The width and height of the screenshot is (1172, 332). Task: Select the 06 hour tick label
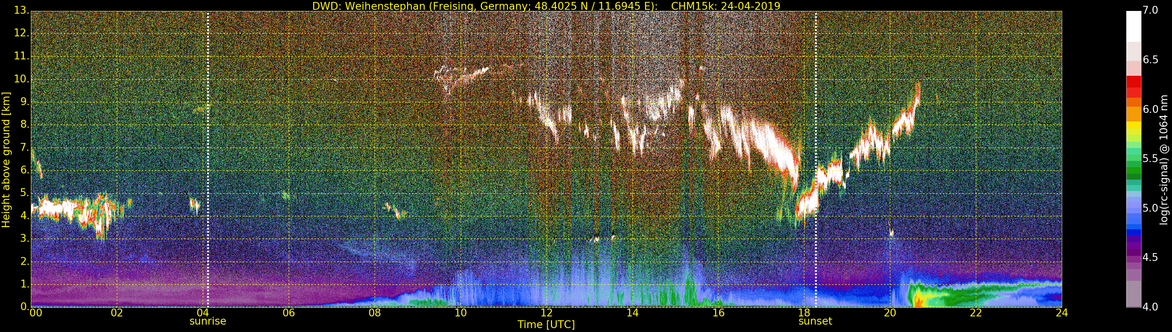288,313
